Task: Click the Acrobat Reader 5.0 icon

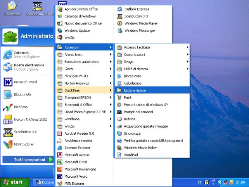Action: coord(60,133)
